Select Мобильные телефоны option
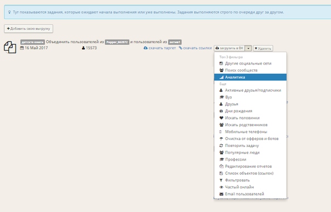This screenshot has height=212, width=331. [x=250, y=132]
